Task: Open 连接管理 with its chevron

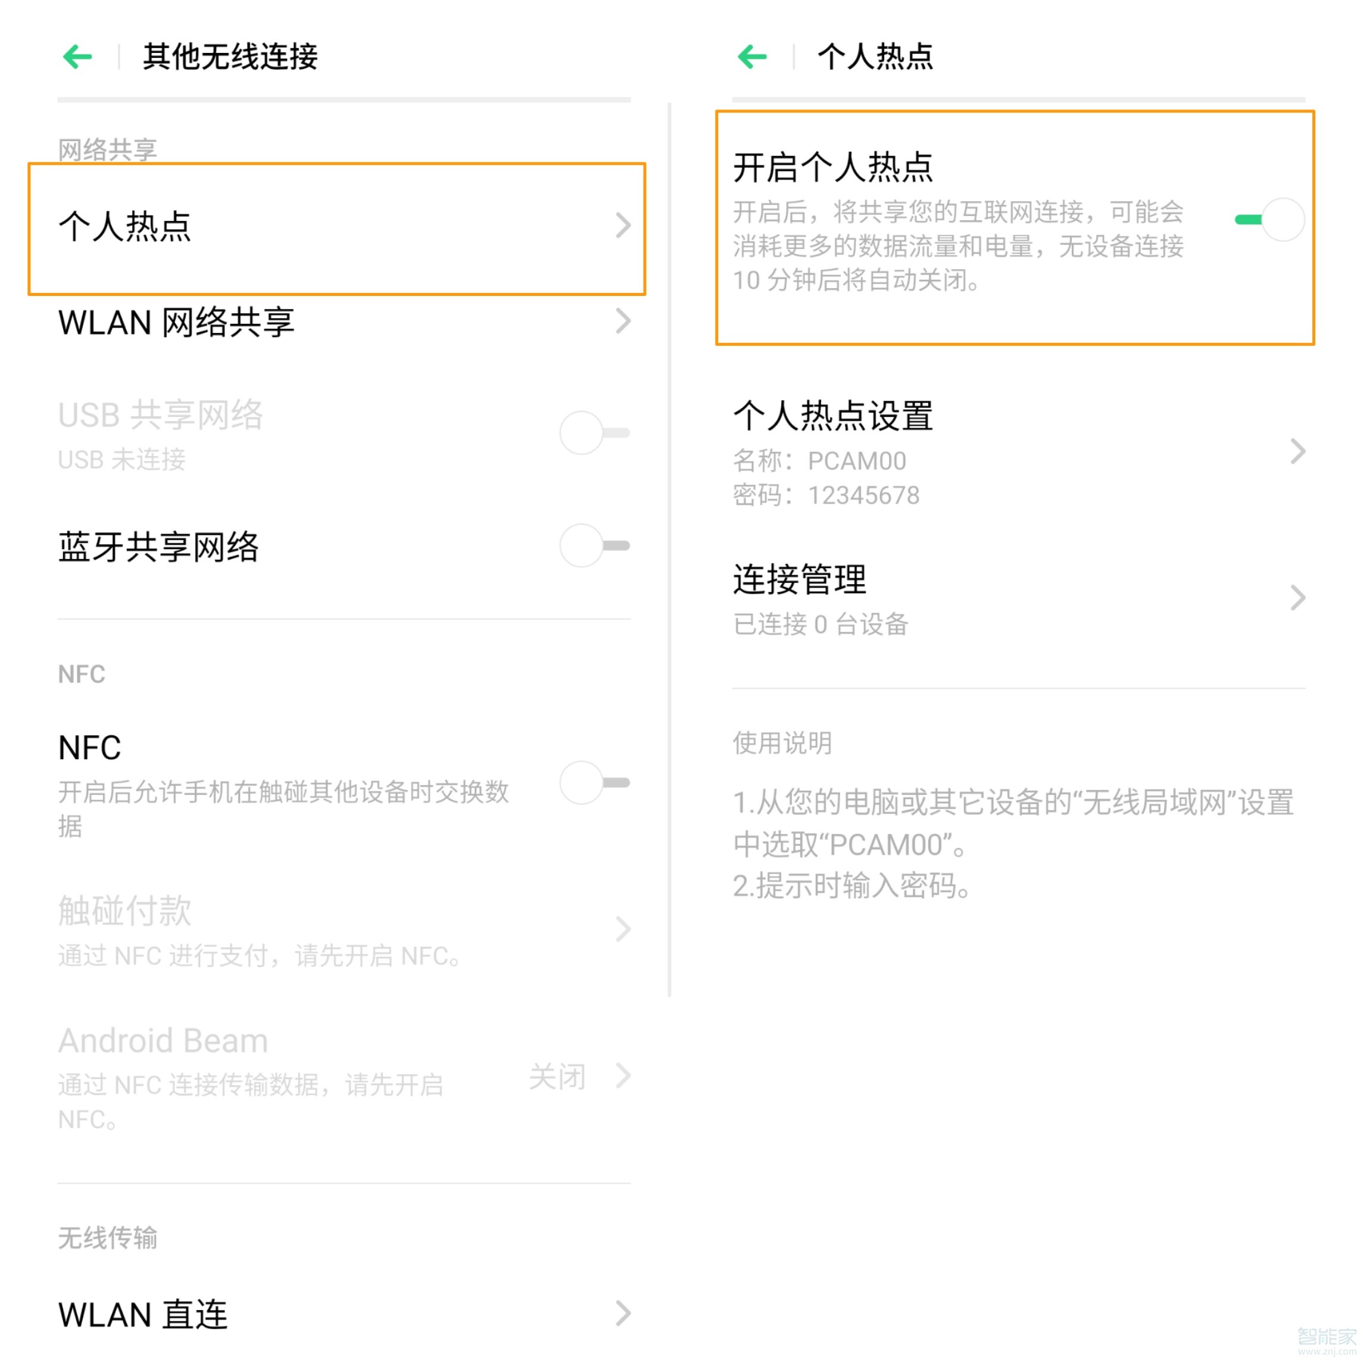Action: tap(1298, 598)
